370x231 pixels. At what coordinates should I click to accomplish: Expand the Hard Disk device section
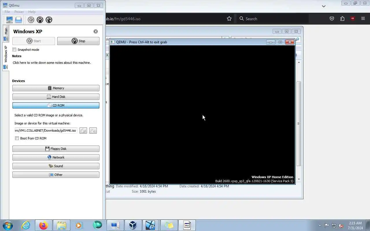tap(56, 97)
